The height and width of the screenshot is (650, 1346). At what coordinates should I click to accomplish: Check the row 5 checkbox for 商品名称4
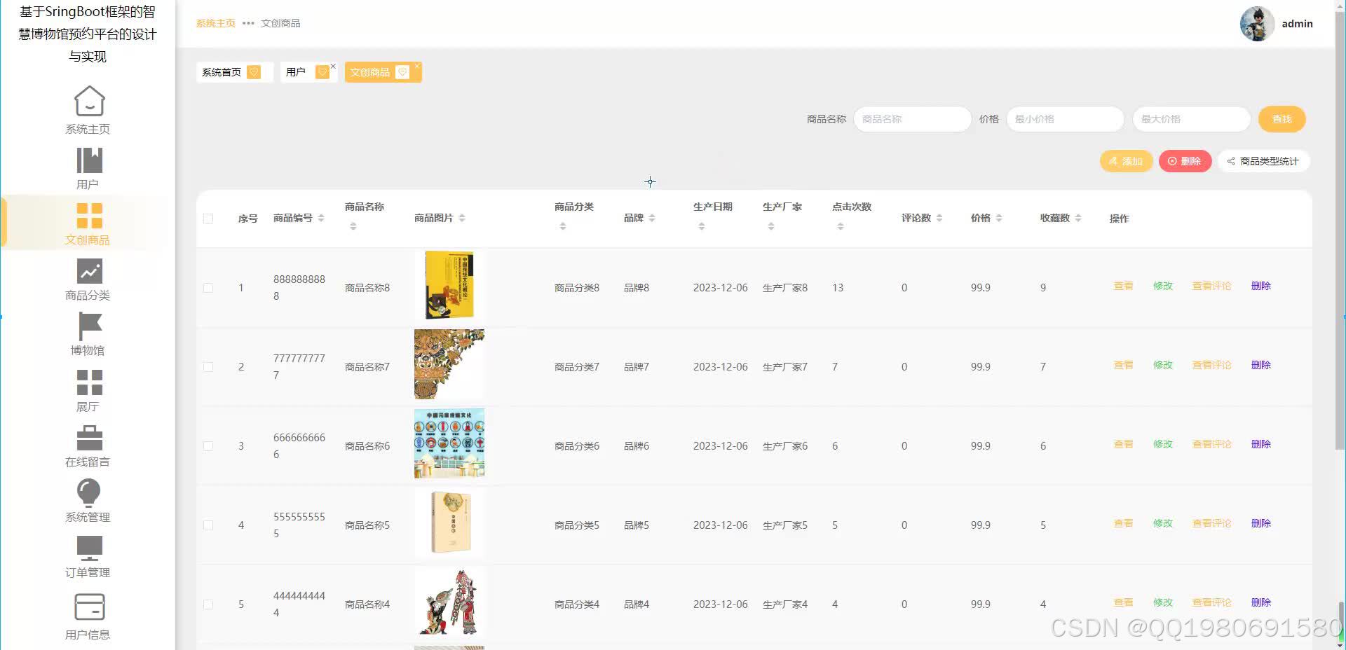[208, 604]
